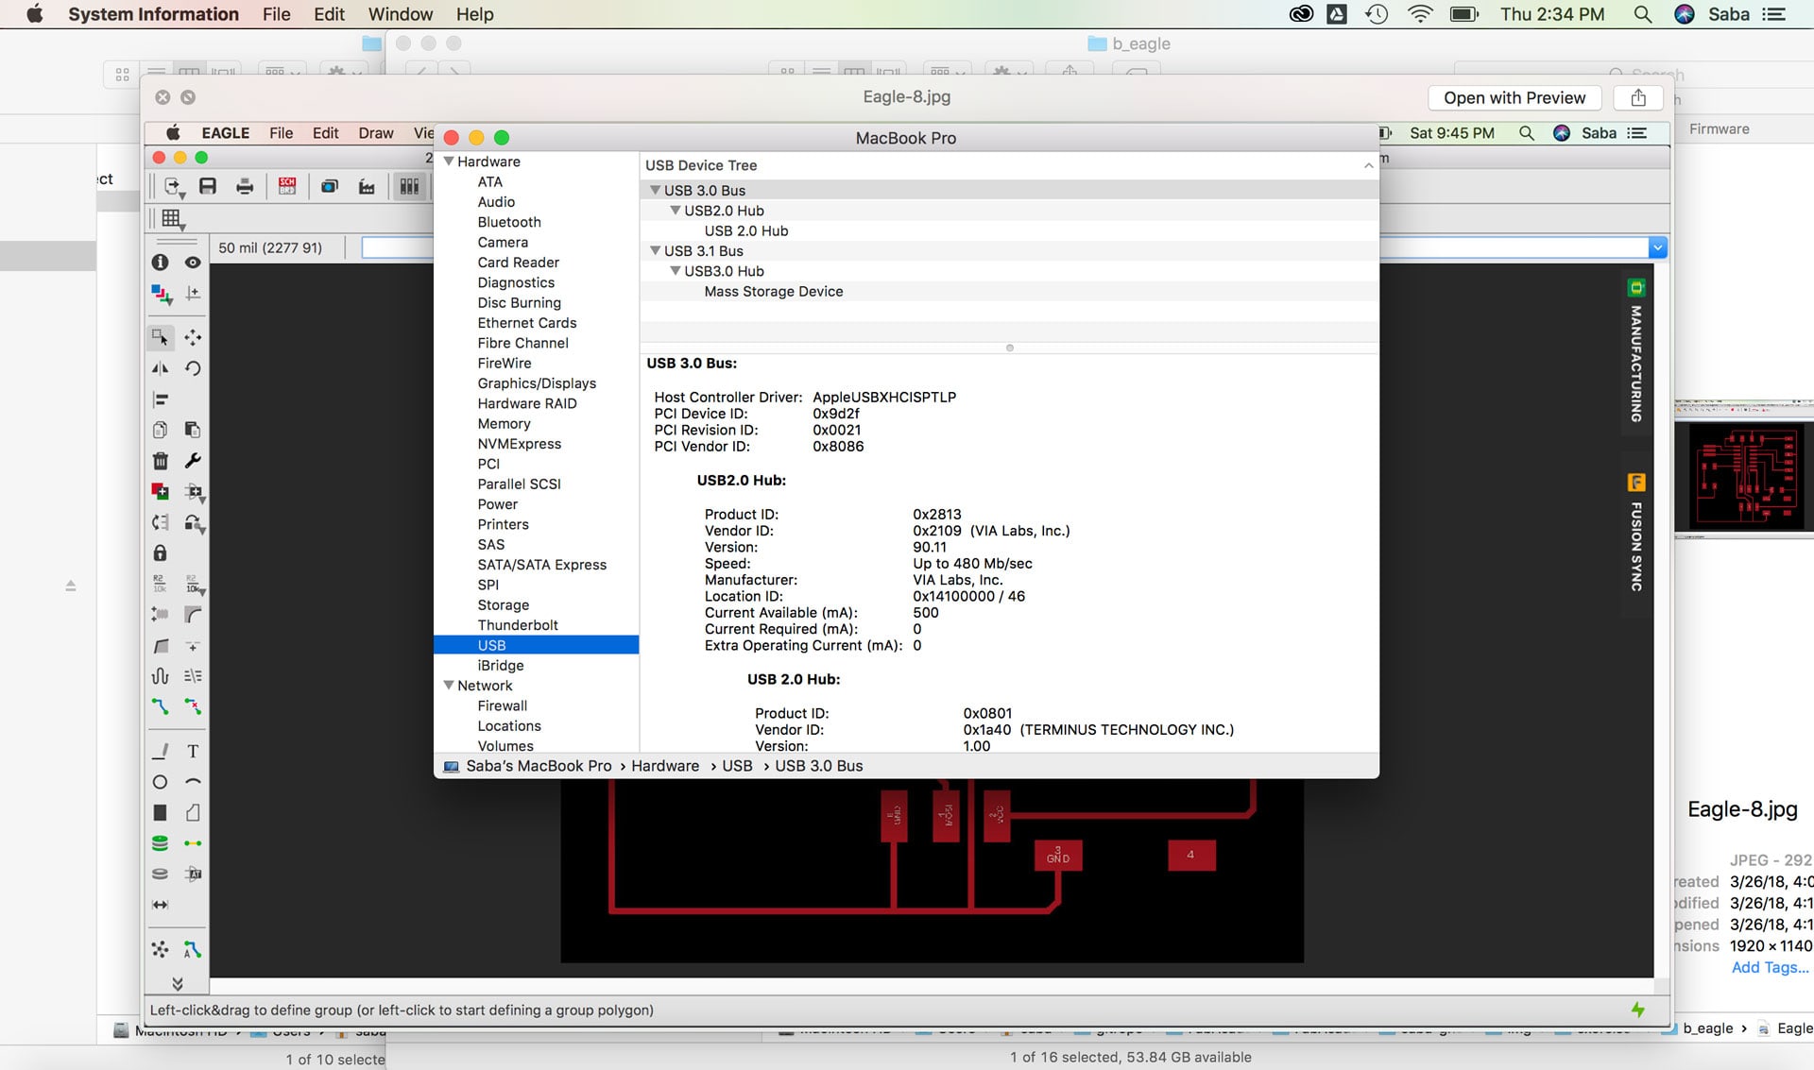Select Mass Storage Device in USB tree
Image resolution: width=1814 pixels, height=1070 pixels.
(x=773, y=292)
